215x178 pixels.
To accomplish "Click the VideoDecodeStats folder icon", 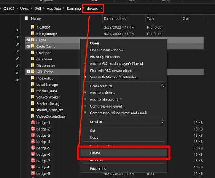I will 33,116.
